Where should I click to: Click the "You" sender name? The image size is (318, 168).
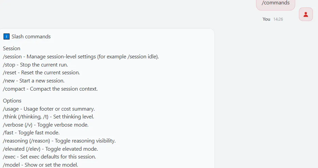266,19
